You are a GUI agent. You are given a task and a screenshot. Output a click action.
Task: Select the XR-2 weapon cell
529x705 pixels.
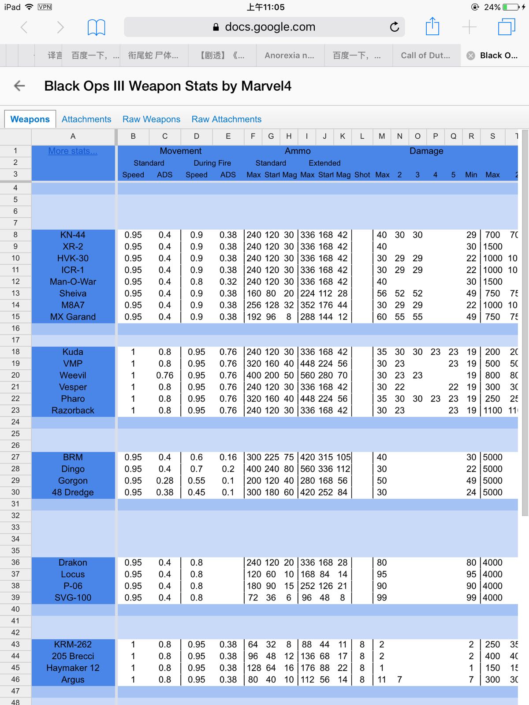pos(73,247)
